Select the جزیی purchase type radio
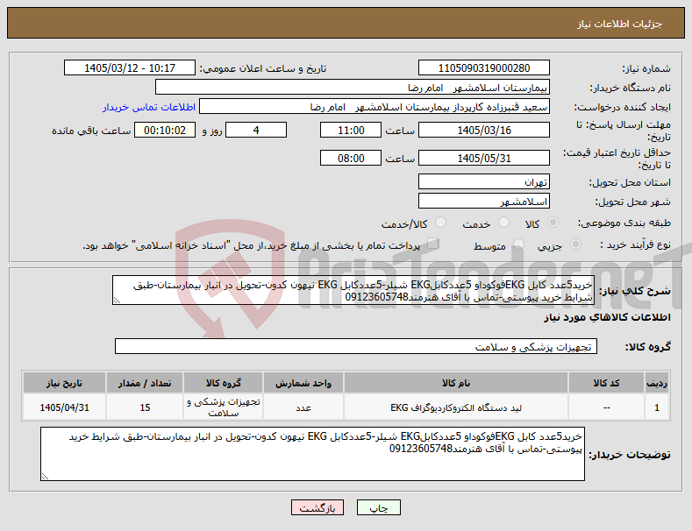Image resolution: width=692 pixels, height=531 pixels. click(x=575, y=244)
